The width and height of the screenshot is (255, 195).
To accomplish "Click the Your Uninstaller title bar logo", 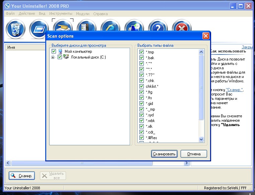I will coord(7,6).
